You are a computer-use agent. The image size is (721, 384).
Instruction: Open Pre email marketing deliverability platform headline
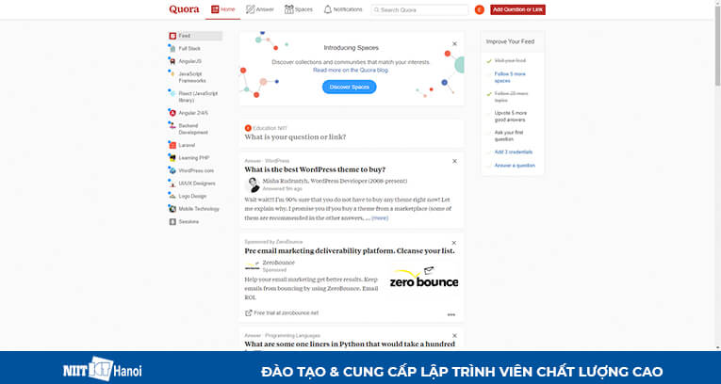[350, 251]
